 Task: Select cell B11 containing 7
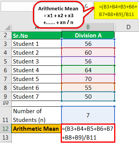coord(88,115)
